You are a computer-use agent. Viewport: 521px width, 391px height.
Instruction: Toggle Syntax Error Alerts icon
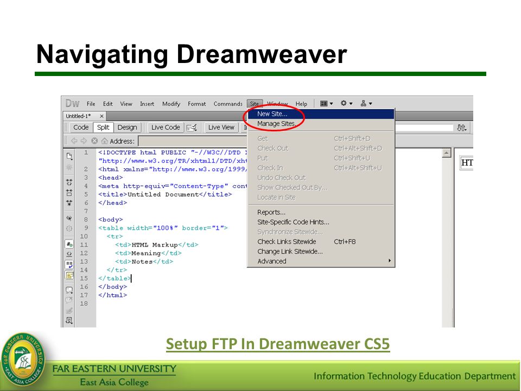point(69,275)
